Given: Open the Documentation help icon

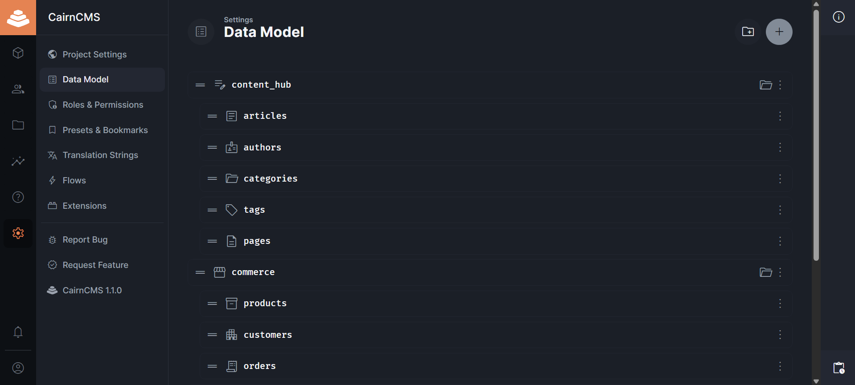Looking at the screenshot, I should click(18, 197).
